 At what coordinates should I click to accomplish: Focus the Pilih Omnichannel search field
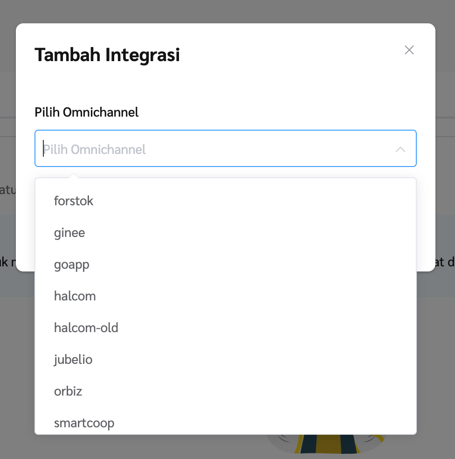pos(225,148)
